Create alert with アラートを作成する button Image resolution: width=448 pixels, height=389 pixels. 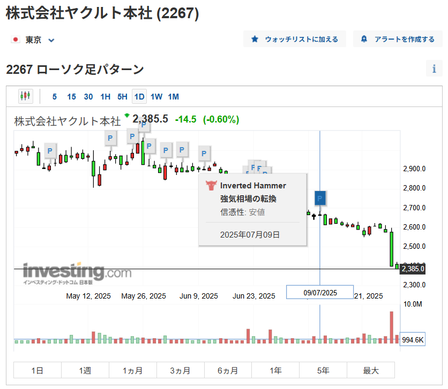pyautogui.click(x=398, y=39)
